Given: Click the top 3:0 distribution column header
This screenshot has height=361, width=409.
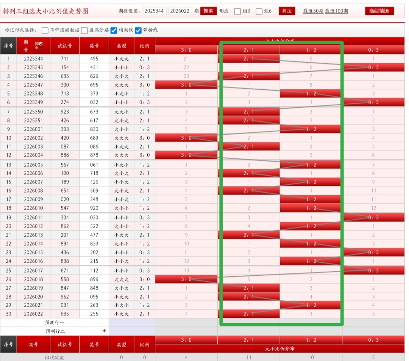Looking at the screenshot, I should [x=186, y=50].
